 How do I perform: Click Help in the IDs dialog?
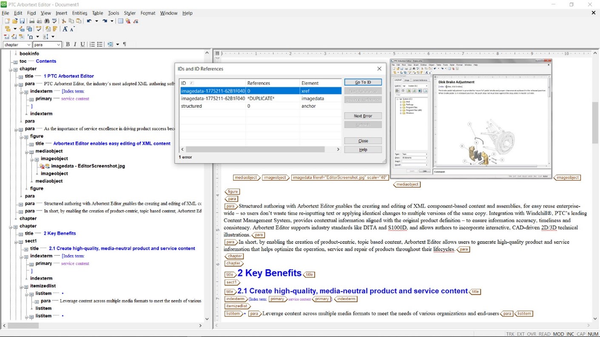coord(363,150)
